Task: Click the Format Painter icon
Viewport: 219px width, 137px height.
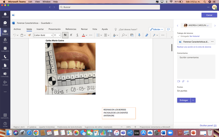Action: coord(29,35)
